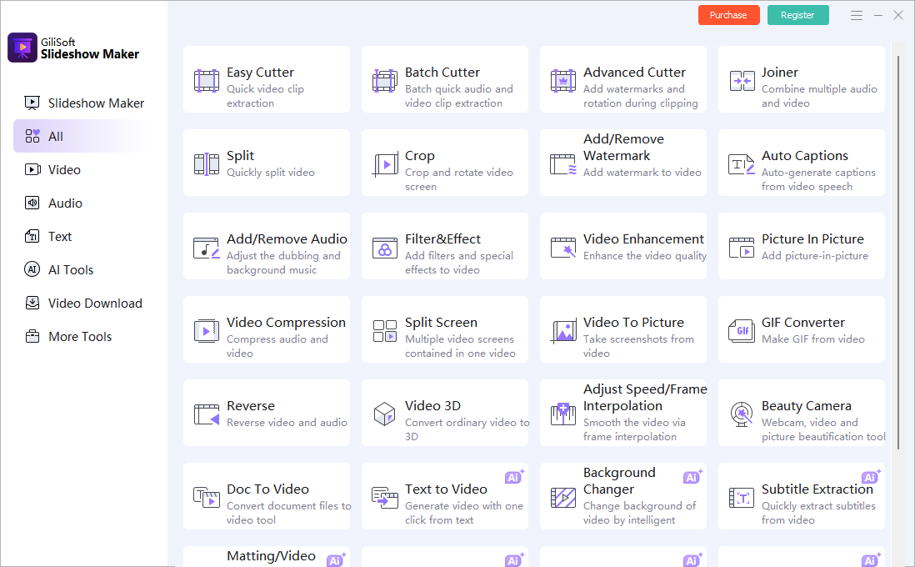The image size is (915, 567).
Task: Go to Video Download section
Action: point(83,303)
